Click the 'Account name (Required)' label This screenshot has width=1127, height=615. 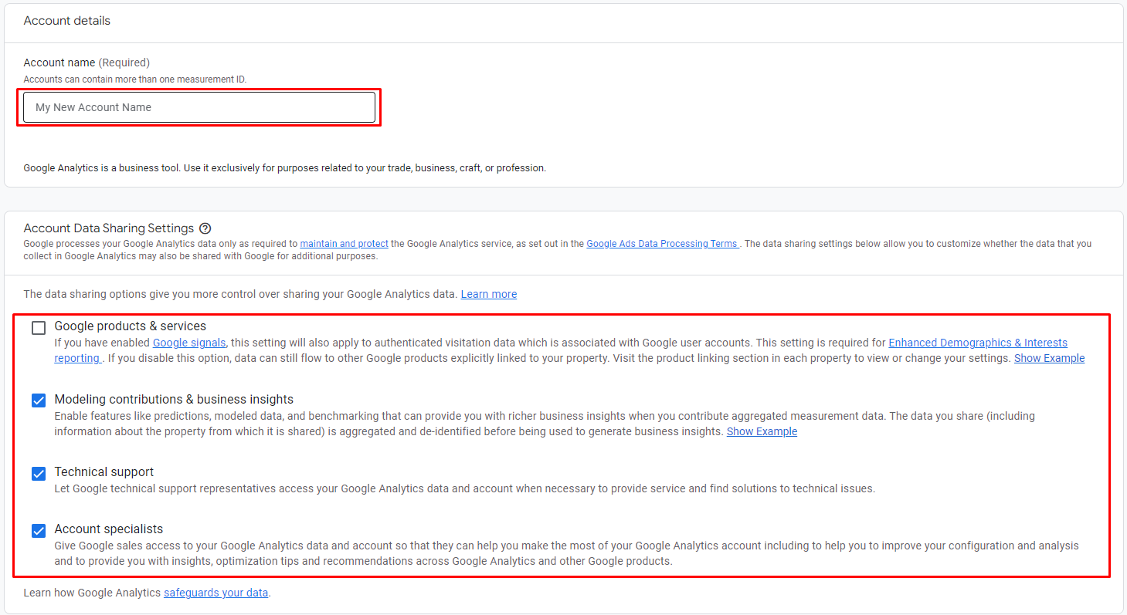(87, 63)
